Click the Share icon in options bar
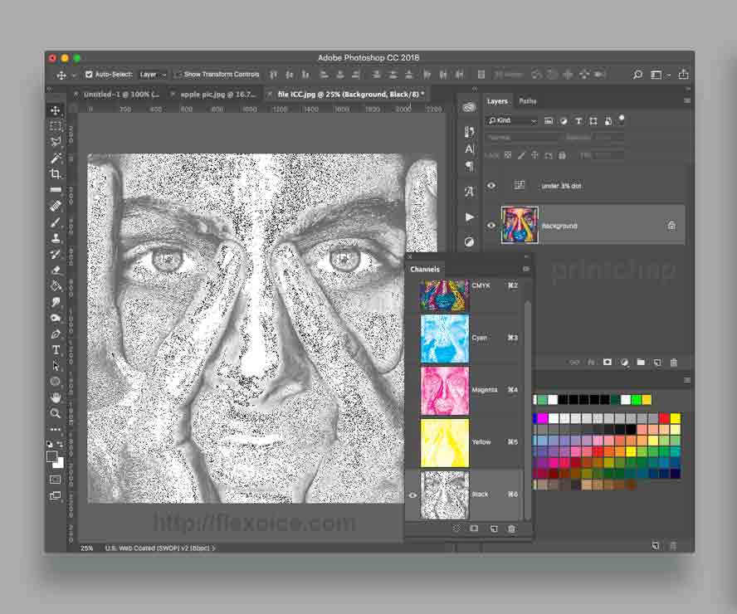 683,75
